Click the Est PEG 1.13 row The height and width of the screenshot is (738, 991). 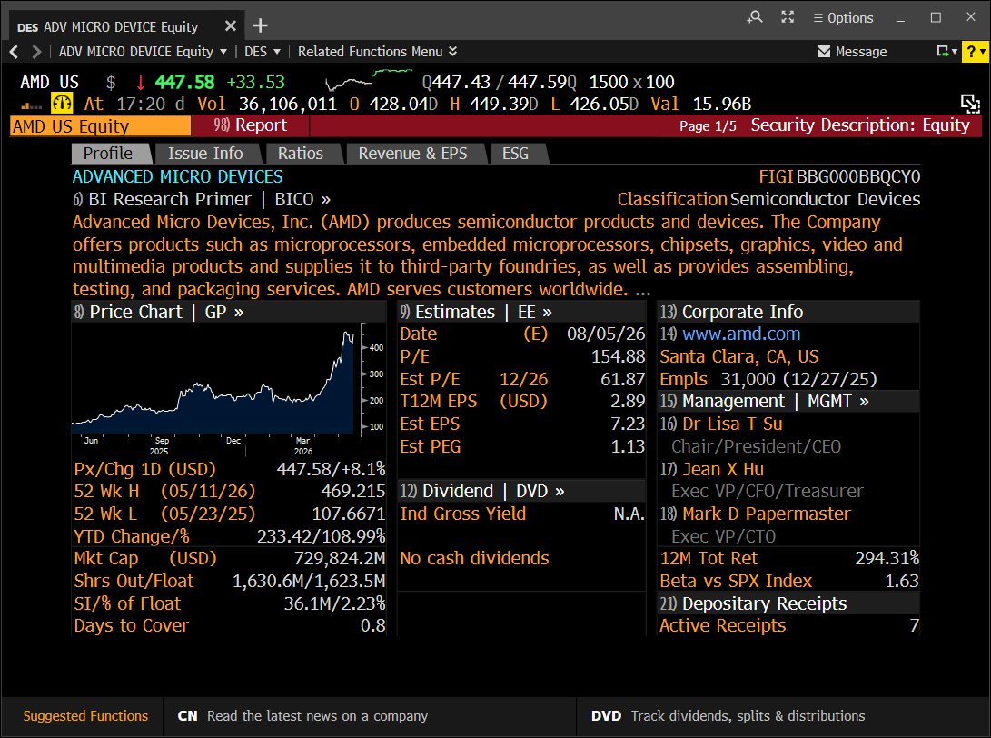pos(522,446)
